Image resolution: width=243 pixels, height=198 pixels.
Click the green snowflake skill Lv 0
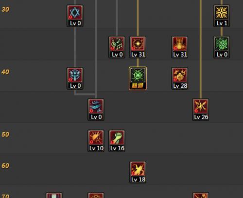222,47
